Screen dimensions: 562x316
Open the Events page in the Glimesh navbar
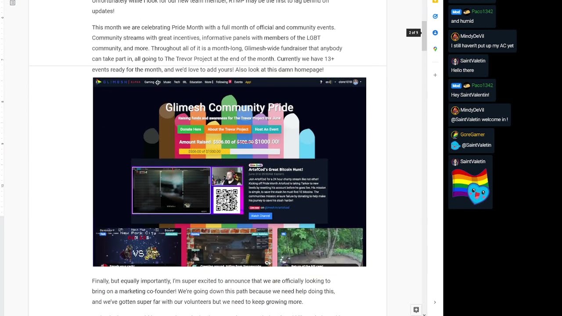238,82
